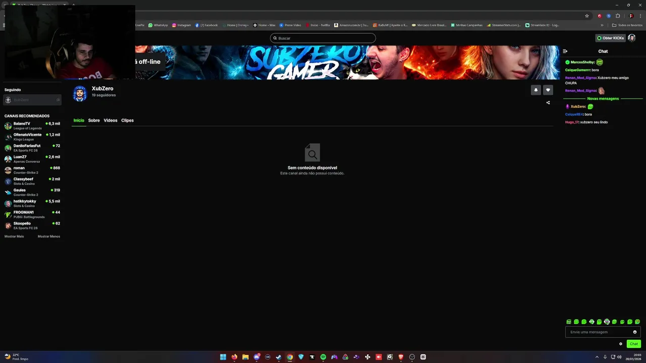The image size is (646, 363).
Task: Open Instagram bookmark in bookmarks bar
Action: (181, 25)
